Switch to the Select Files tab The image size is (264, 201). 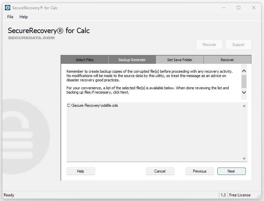(85, 60)
